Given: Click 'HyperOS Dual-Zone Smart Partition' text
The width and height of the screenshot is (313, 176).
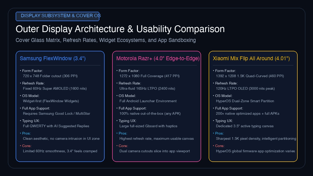Looking at the screenshot, I should click(245, 101).
